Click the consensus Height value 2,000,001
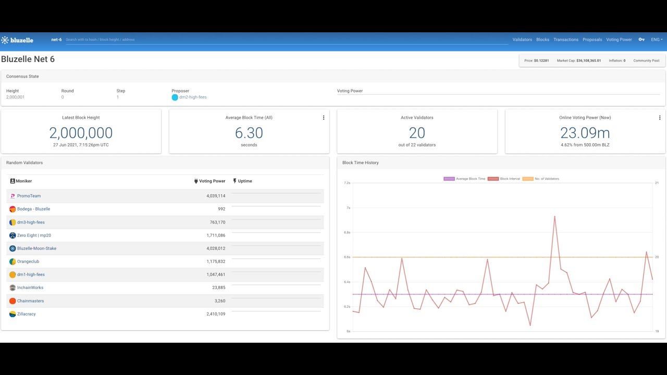This screenshot has width=667, height=375. coord(15,97)
